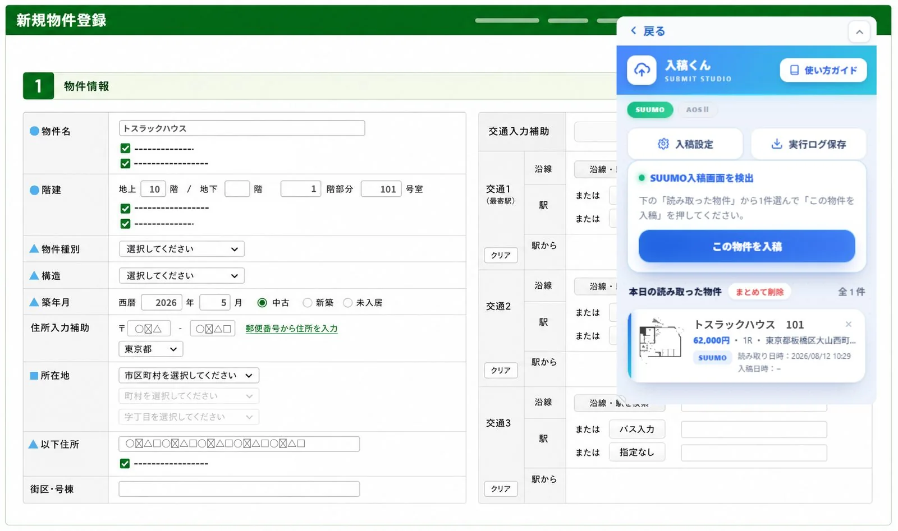This screenshot has height=531, width=898.
Task: Click the 入稿くん cloud upload logo
Action: tap(642, 70)
